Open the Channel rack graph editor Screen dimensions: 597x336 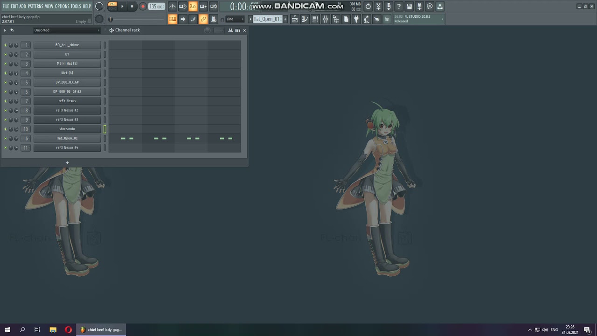click(x=230, y=30)
